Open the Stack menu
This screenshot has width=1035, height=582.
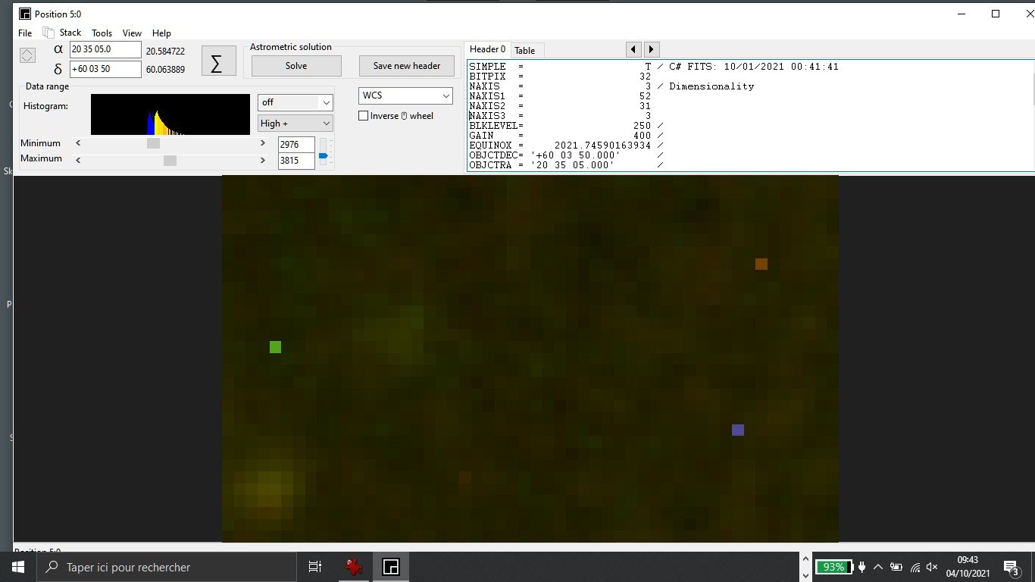click(x=70, y=33)
